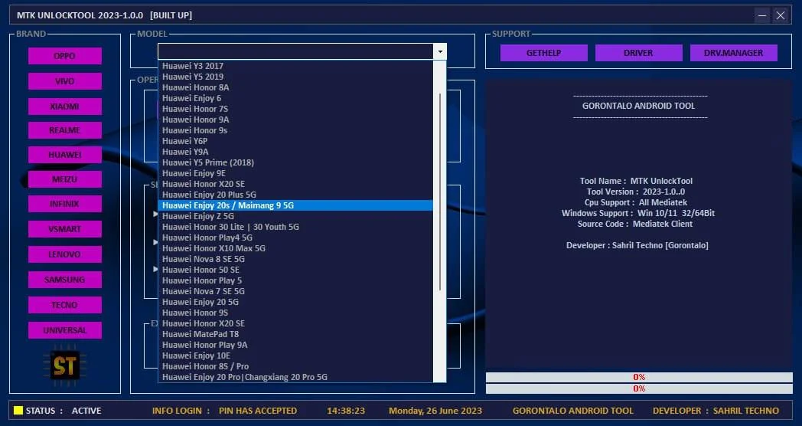
Task: Select Huawei Honor Play 5
Action: click(x=295, y=280)
